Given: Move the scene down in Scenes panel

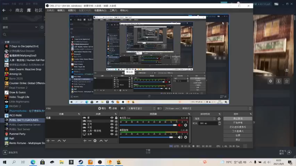Looking at the screenshot, I should pyautogui.click(x=64, y=141).
